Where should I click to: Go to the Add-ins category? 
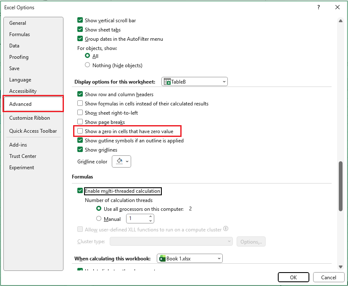pyautogui.click(x=18, y=145)
